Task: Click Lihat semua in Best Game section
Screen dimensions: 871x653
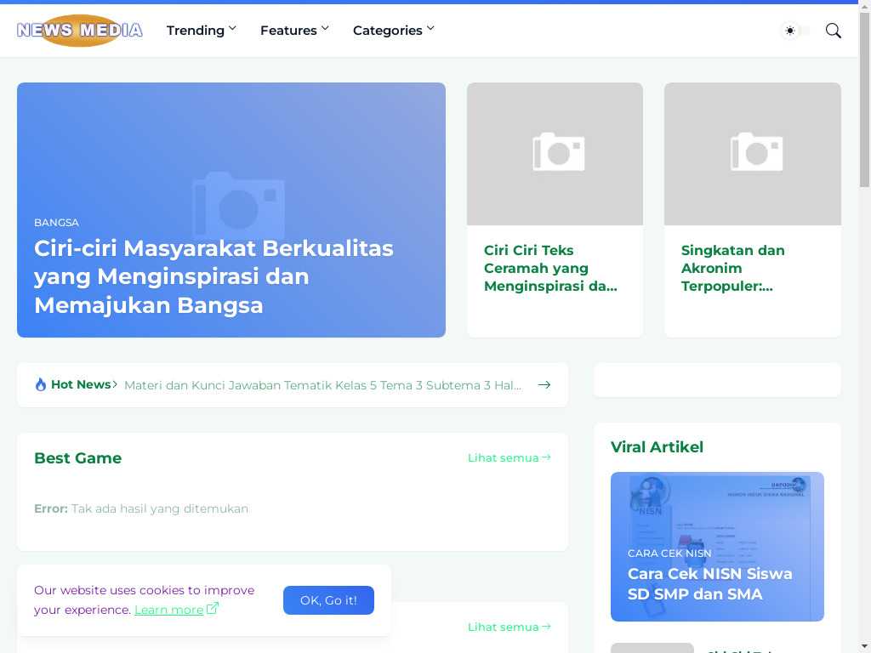Action: point(509,457)
